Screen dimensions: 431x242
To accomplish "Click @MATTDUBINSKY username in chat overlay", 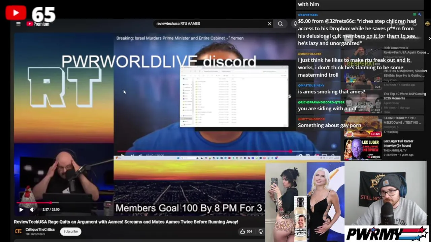I will pyautogui.click(x=311, y=85).
